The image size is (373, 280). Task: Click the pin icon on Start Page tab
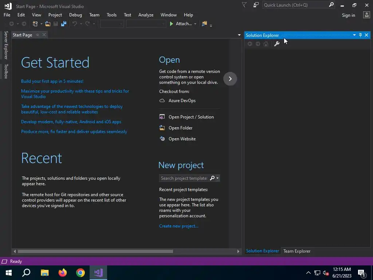(x=38, y=35)
